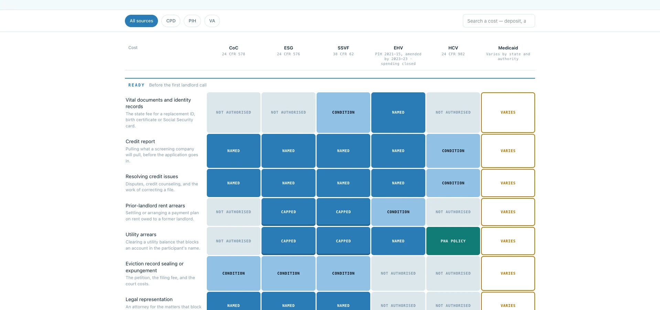Open the Credit report HCV Condition cell

point(453,151)
